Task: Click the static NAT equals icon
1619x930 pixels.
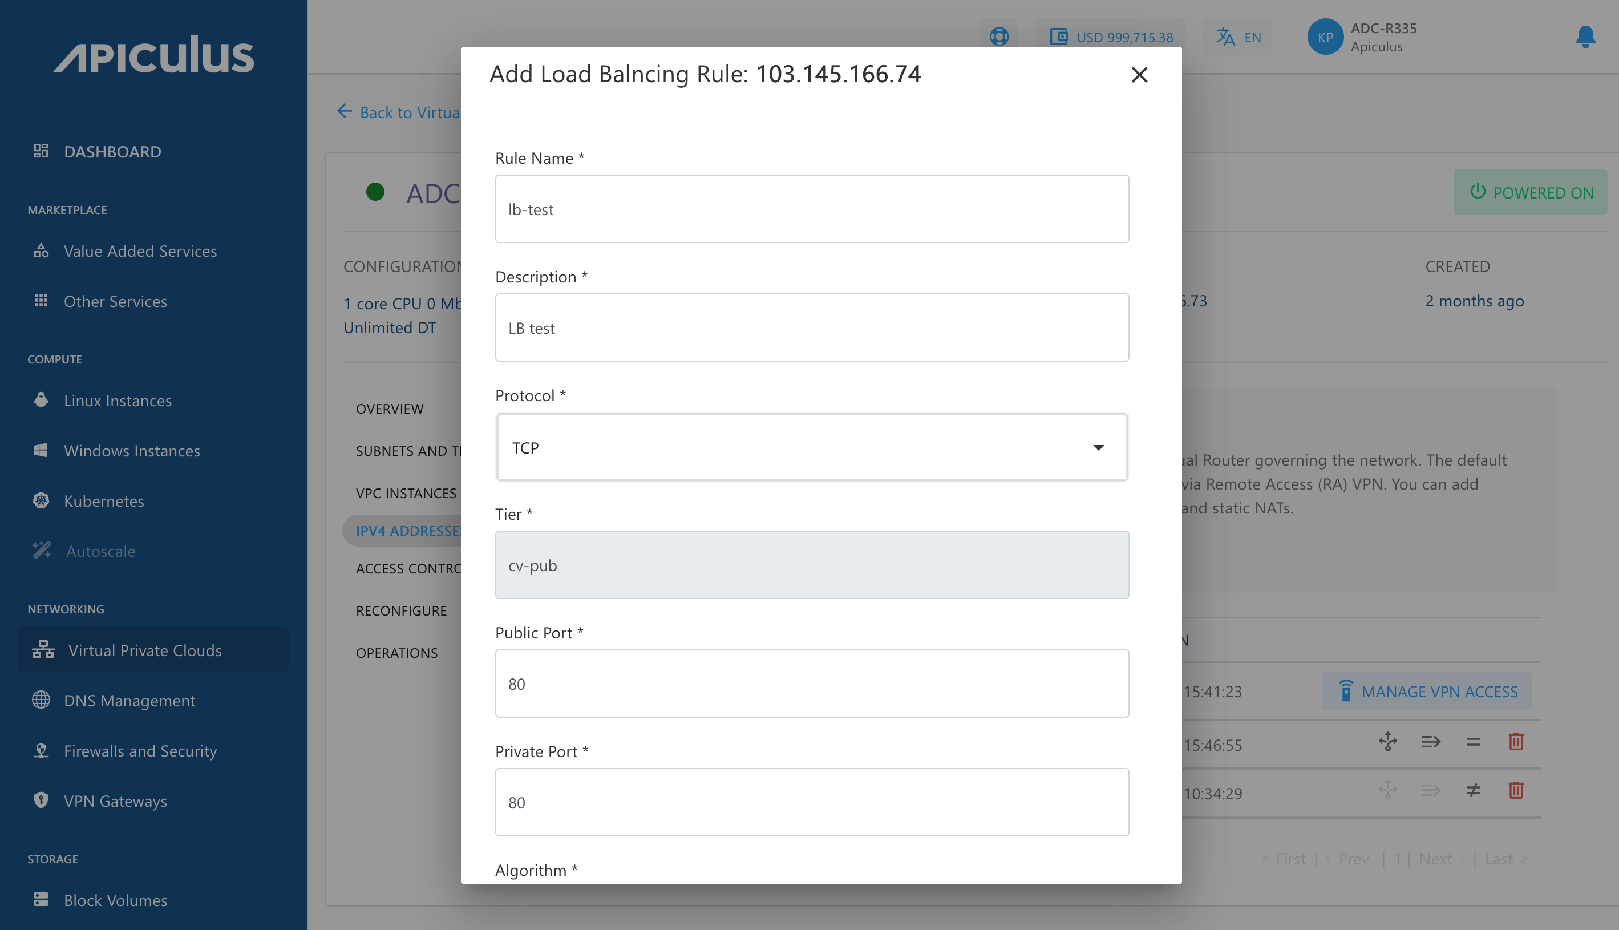Action: (x=1473, y=741)
